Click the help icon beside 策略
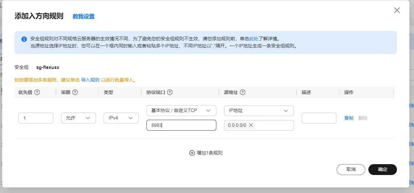Screen dimensions: 414x193 coord(75,92)
